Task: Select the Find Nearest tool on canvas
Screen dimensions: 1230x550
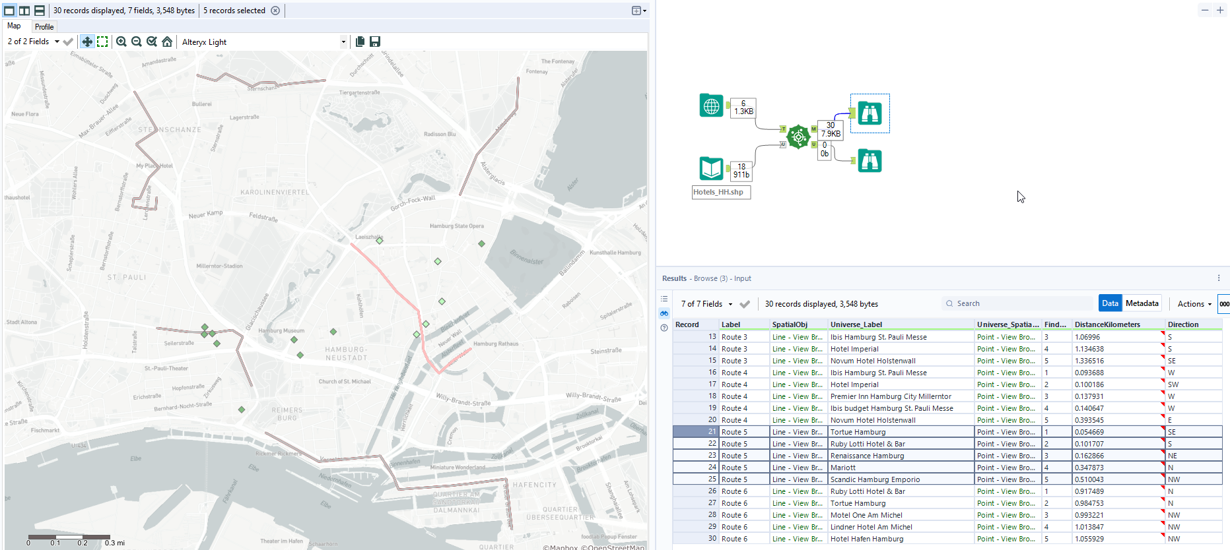Action: (x=798, y=137)
